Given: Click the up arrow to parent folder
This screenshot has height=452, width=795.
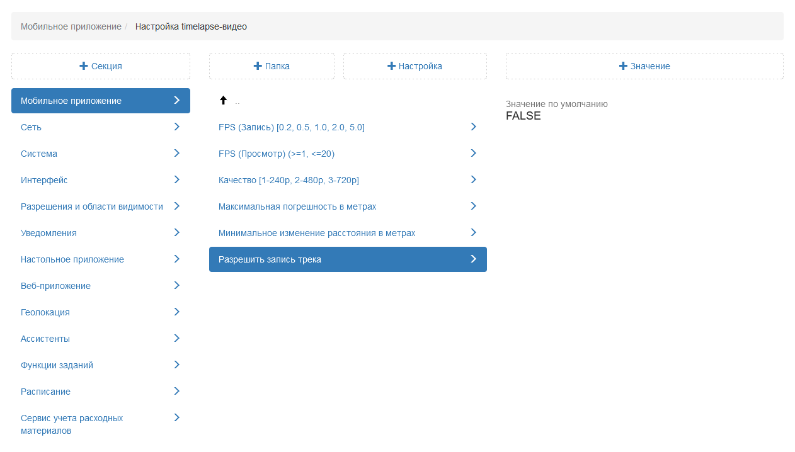Looking at the screenshot, I should pyautogui.click(x=223, y=101).
